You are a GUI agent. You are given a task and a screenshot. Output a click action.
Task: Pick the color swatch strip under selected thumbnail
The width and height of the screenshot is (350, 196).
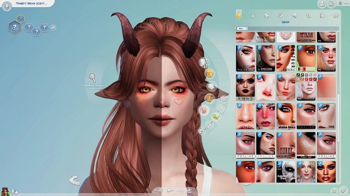tap(302, 69)
